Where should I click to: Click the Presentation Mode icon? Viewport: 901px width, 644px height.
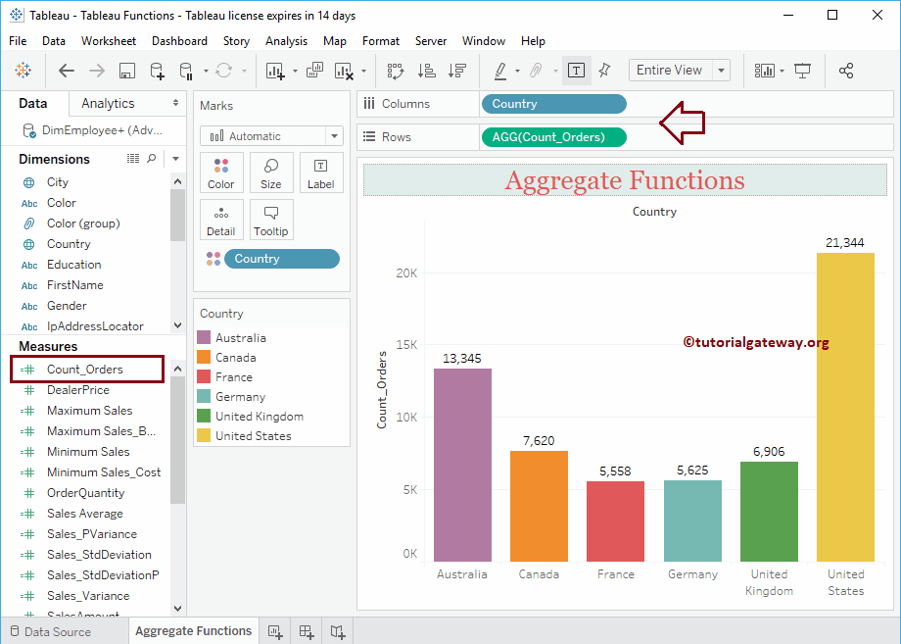pyautogui.click(x=804, y=70)
